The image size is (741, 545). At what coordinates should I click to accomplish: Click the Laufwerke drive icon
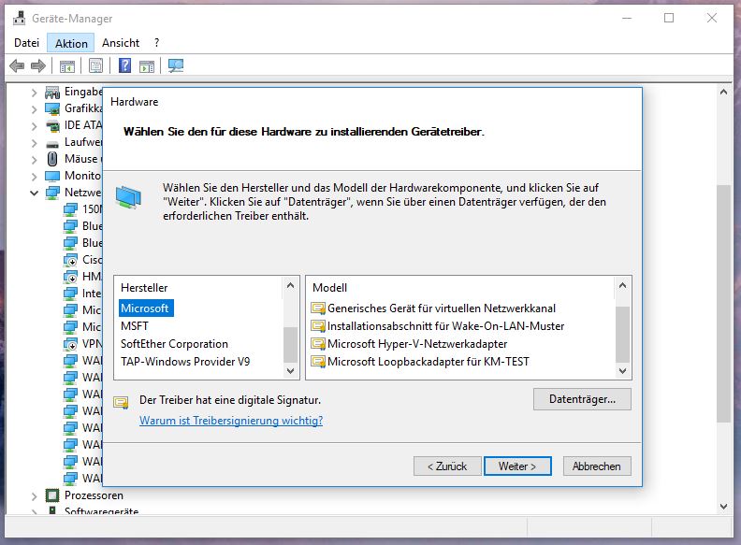pyautogui.click(x=52, y=144)
